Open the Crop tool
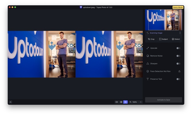 [x=151, y=39]
